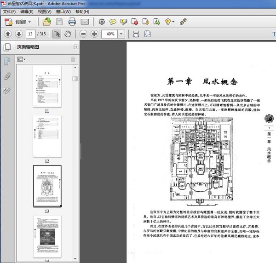This screenshot has height=263, width=276.
Task: Click the chapter heading 第一章 风水概念
Action: (202, 82)
